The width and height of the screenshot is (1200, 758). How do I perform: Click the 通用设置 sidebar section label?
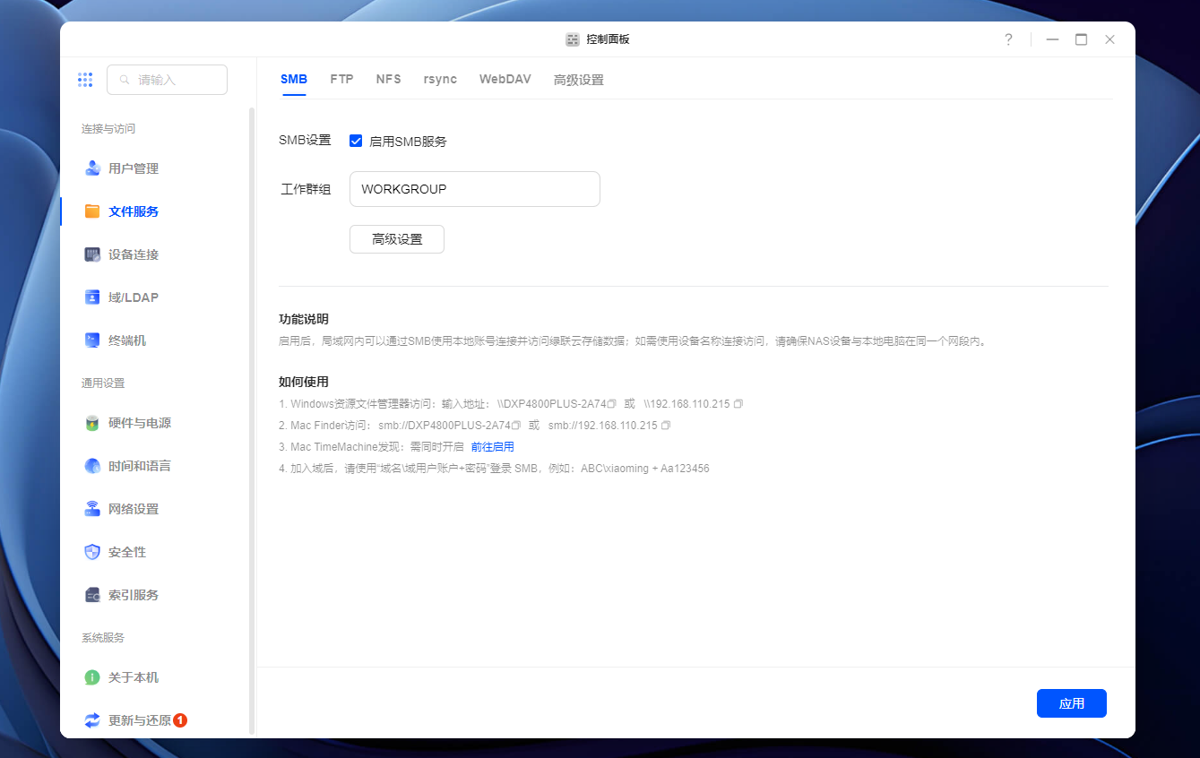(103, 383)
